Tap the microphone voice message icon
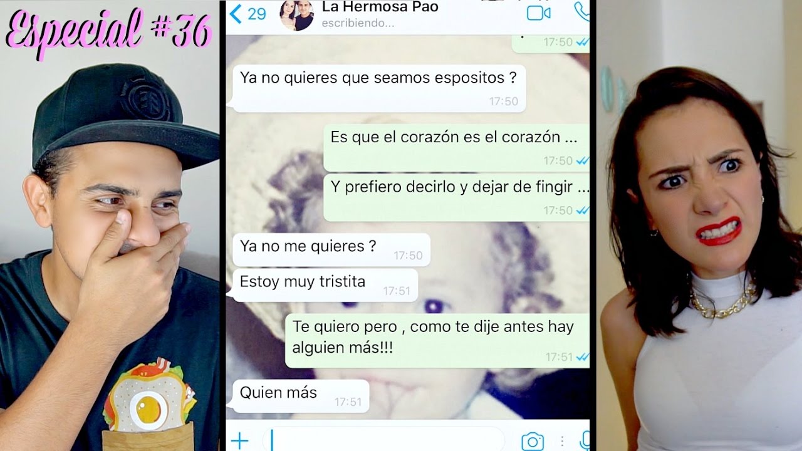The width and height of the screenshot is (802, 451). tap(585, 441)
